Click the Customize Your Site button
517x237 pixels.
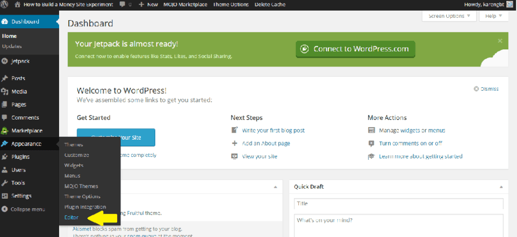[116, 138]
